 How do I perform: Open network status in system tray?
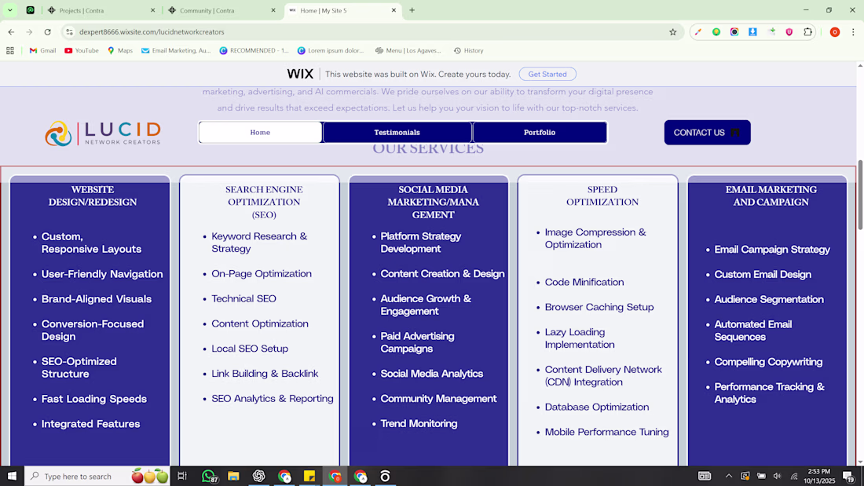794,476
